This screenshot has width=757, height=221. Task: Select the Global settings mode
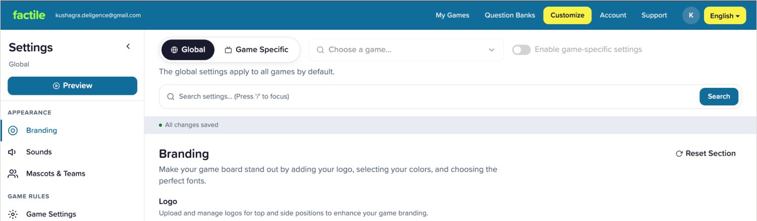coord(188,50)
